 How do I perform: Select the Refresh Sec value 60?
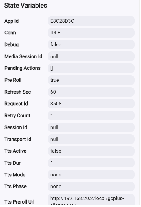pos(91,92)
